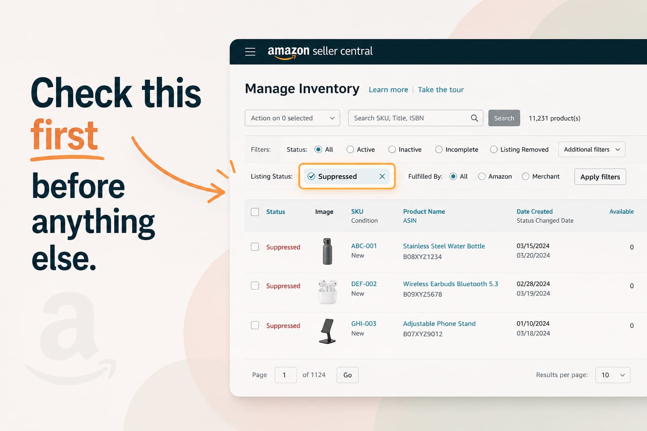Sort by ASIN column header
This screenshot has height=431, width=647.
410,221
